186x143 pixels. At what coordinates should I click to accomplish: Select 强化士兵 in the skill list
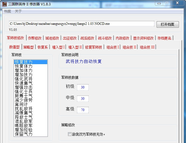(31, 92)
